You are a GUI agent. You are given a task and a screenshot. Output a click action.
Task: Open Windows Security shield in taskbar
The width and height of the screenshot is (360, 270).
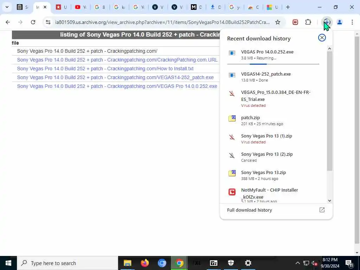click(x=231, y=263)
